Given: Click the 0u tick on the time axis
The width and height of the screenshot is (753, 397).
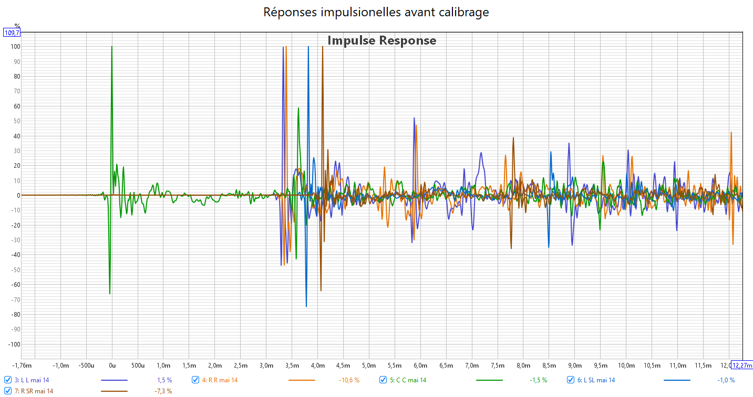Looking at the screenshot, I should 112,365.
